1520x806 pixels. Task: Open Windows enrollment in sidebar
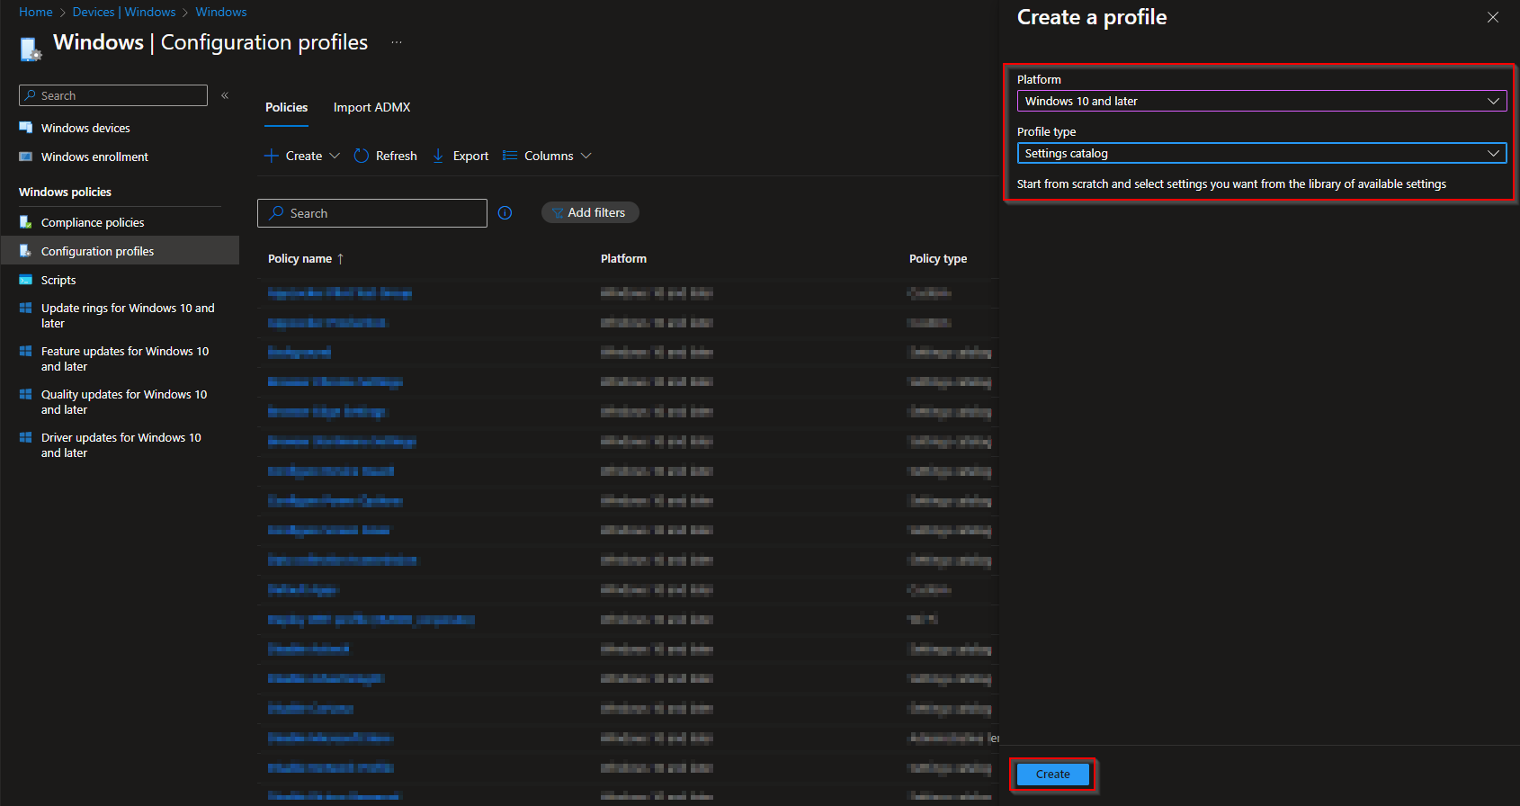94,157
